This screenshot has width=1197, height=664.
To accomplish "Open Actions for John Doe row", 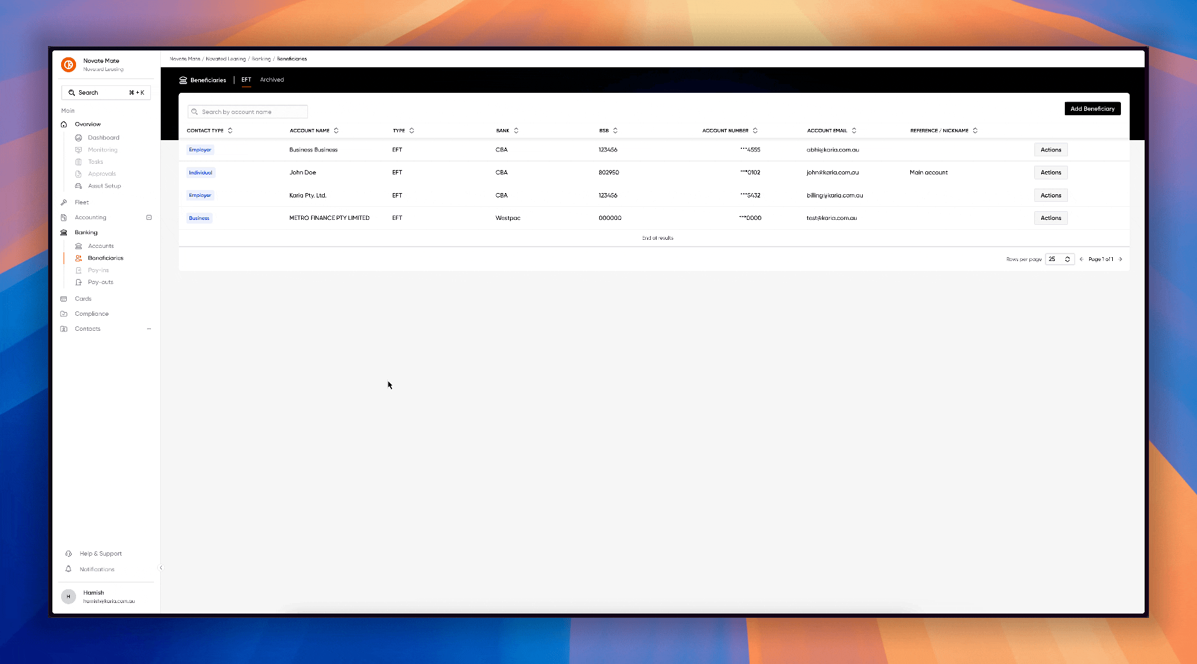I will [1050, 173].
